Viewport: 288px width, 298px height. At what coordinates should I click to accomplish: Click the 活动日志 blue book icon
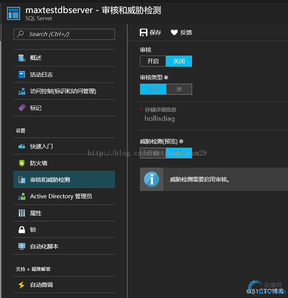point(21,74)
